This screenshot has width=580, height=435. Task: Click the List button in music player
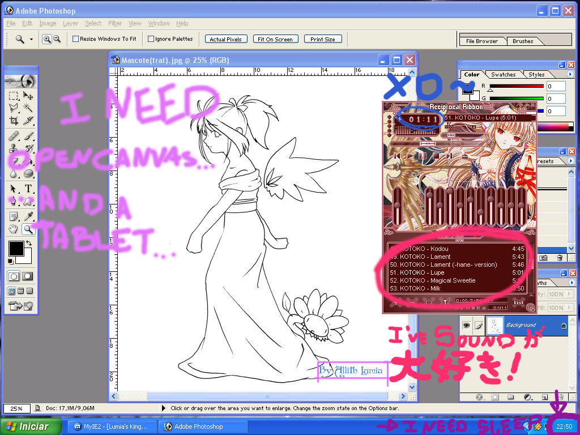coord(519,302)
